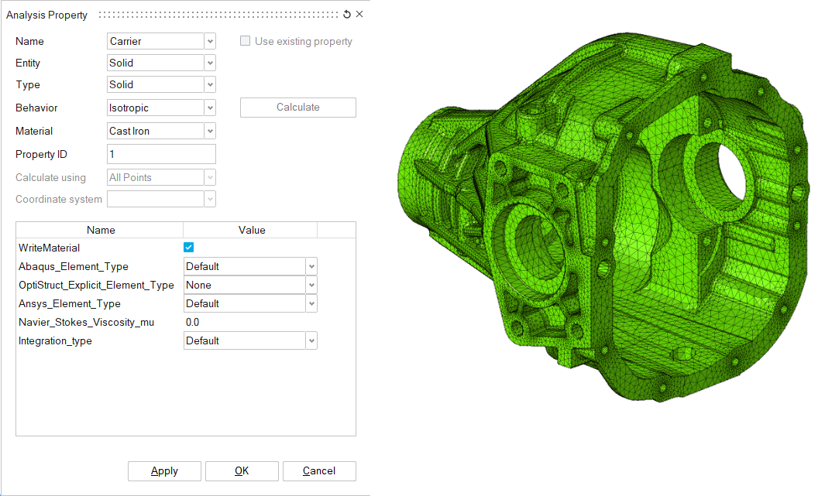Confirm with the OK button

click(242, 470)
